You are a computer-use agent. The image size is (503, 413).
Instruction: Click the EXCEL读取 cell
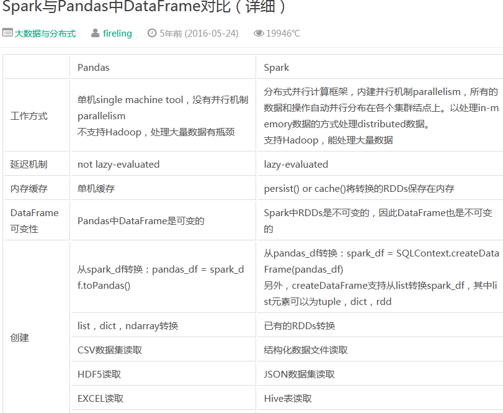[x=163, y=398]
